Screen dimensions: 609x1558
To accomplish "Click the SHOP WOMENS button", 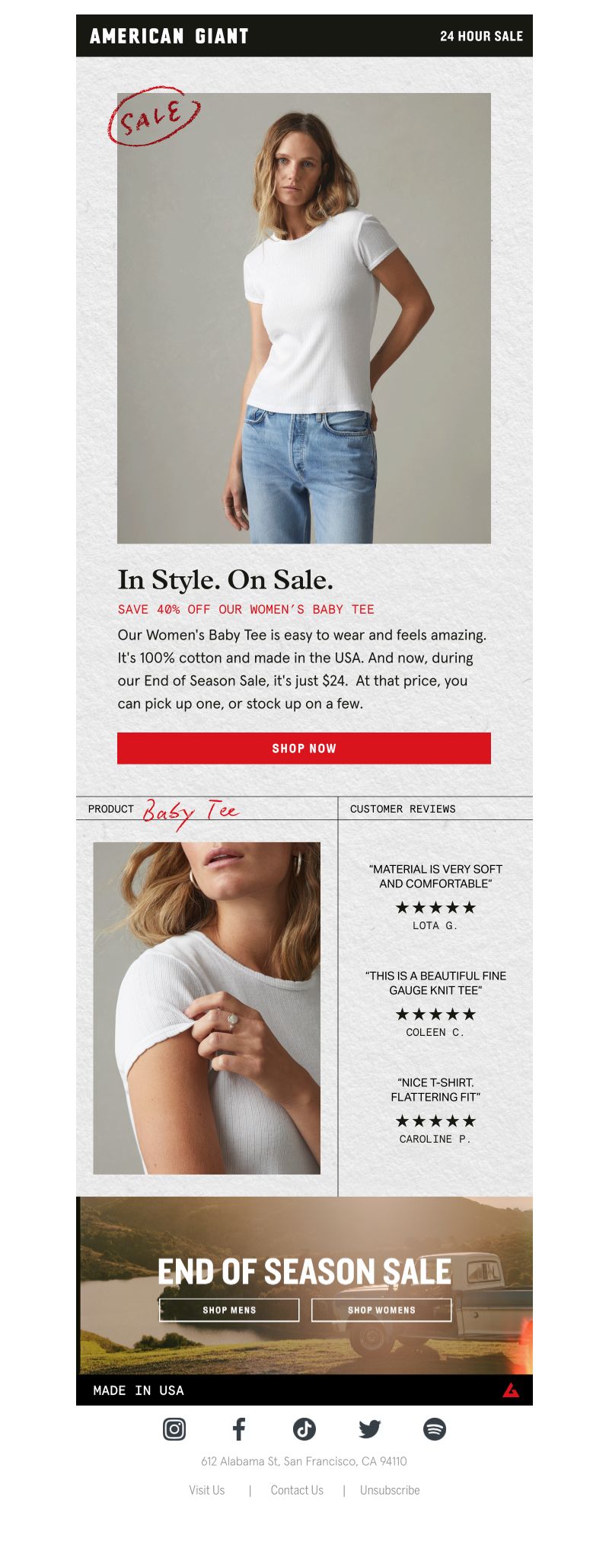I will click(x=381, y=1310).
